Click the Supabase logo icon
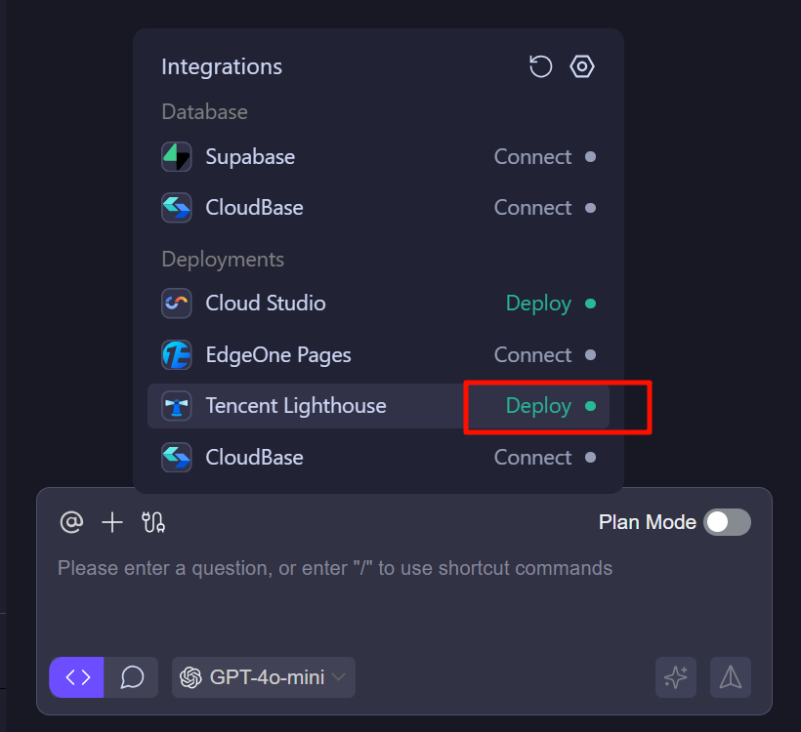This screenshot has height=732, width=801. (177, 157)
